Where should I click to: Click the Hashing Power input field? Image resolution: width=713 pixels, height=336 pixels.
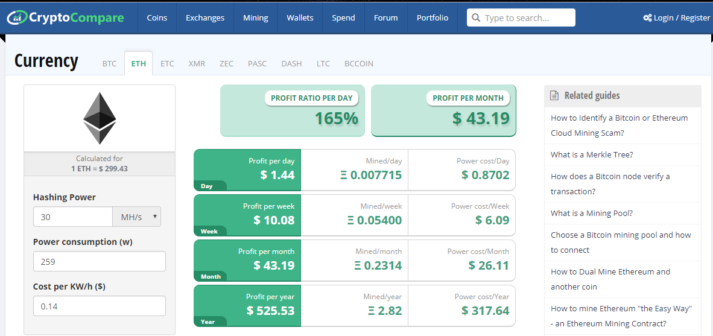pos(73,217)
